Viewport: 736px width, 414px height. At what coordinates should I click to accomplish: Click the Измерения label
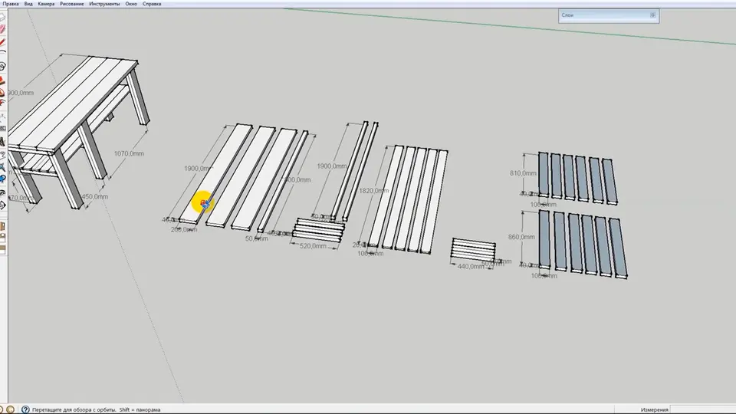point(654,409)
